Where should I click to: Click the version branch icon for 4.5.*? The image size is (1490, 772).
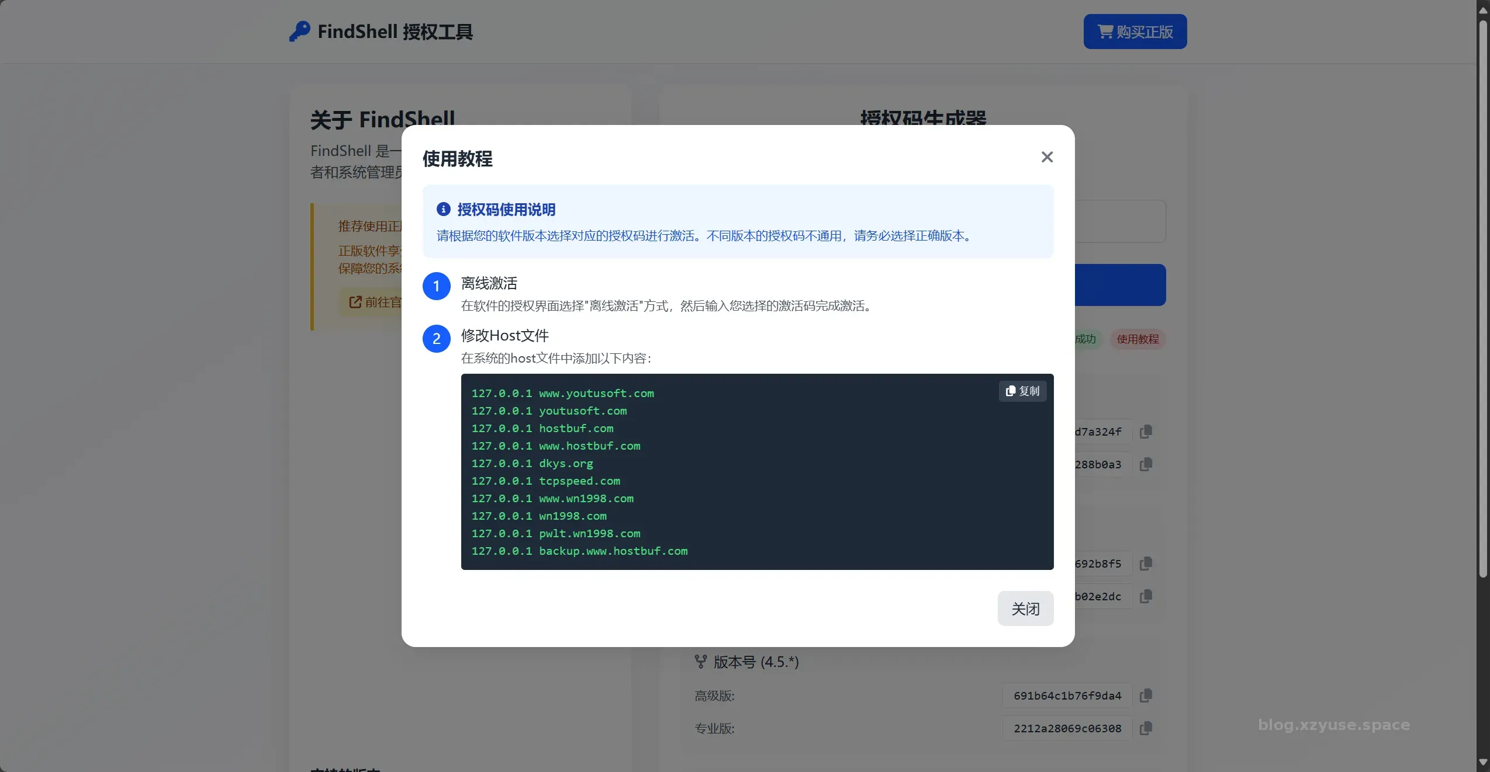coord(700,662)
